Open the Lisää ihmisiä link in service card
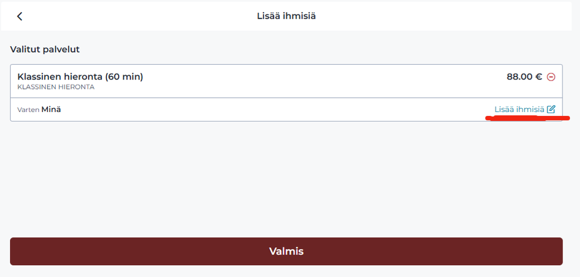Screen dimensions: 580x277 click(x=519, y=109)
